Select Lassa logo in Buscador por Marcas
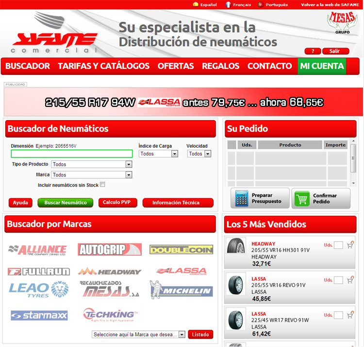Image resolution: width=364 pixels, height=347 pixels. coord(182,271)
